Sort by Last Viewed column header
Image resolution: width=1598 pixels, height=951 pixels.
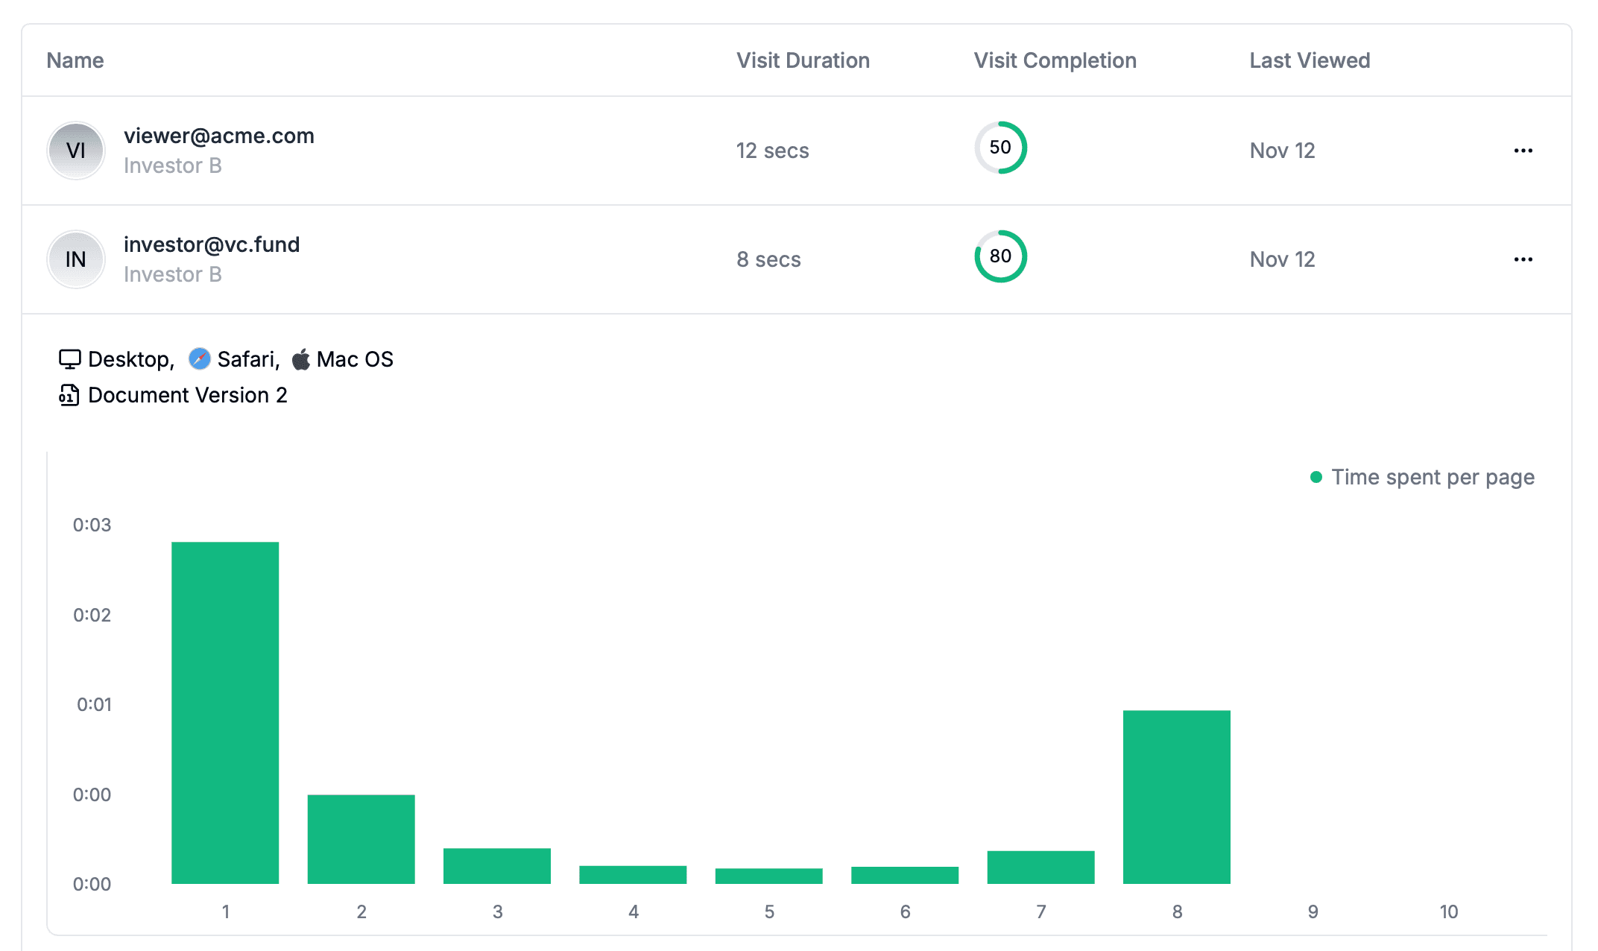[x=1310, y=60]
